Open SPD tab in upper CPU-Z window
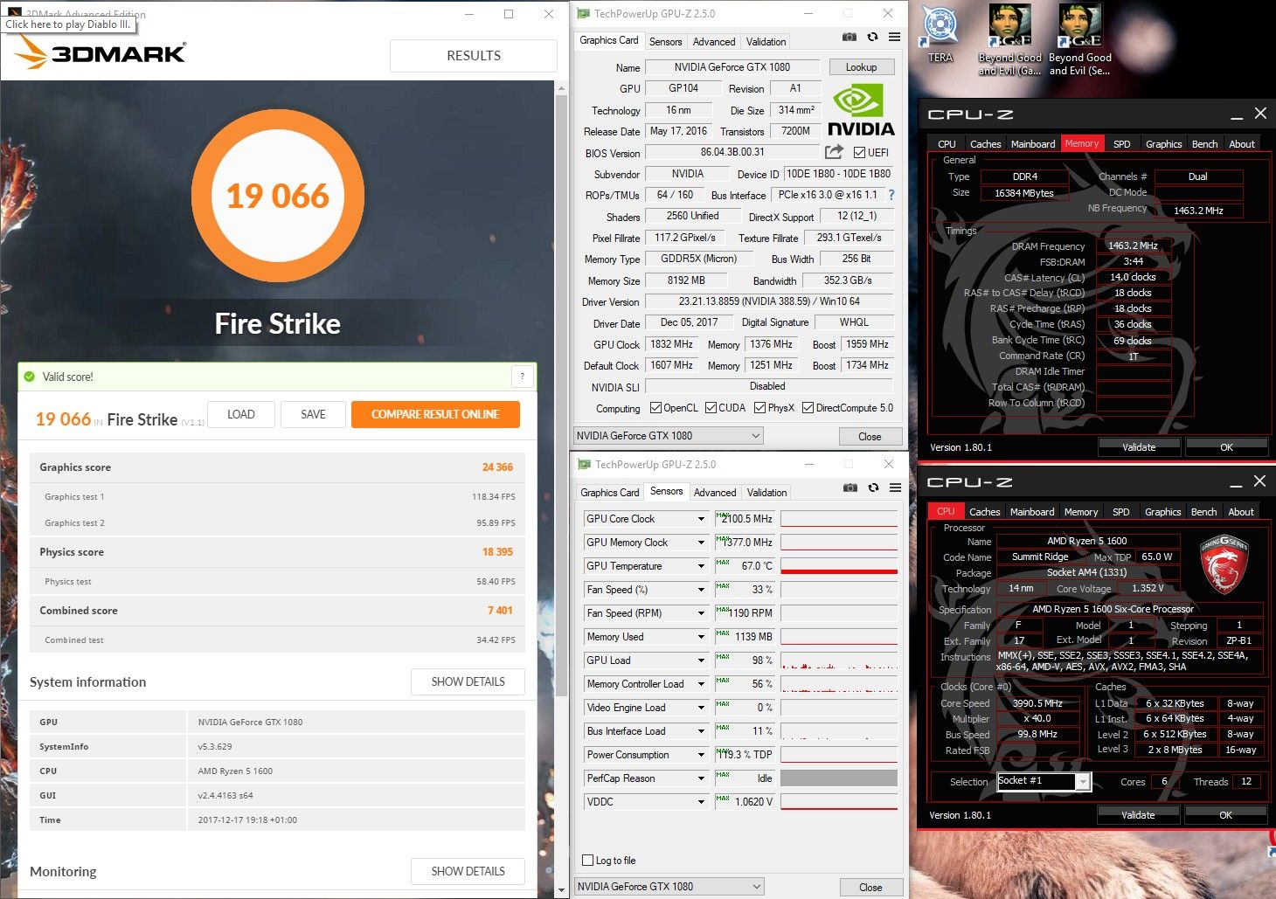Viewport: 1276px width, 899px height. click(x=1122, y=144)
